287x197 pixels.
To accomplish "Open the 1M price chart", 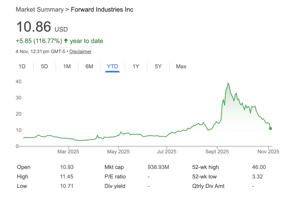I will click(x=67, y=66).
